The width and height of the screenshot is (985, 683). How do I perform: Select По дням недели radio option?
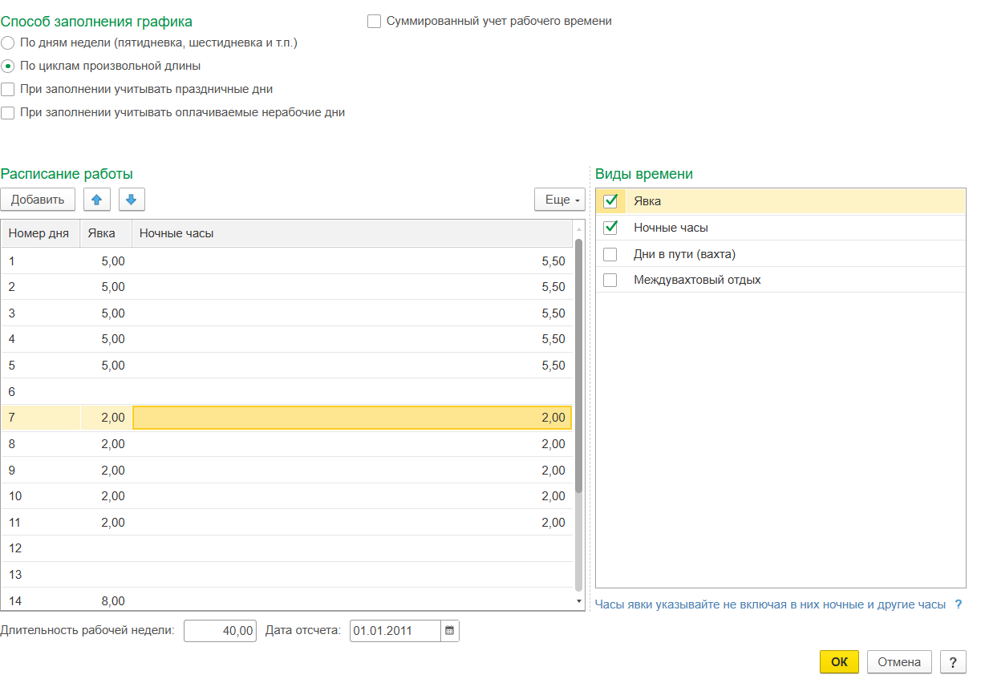click(x=8, y=42)
